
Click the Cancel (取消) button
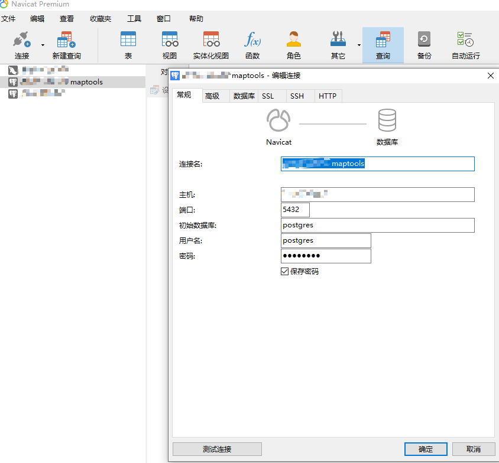tap(474, 449)
